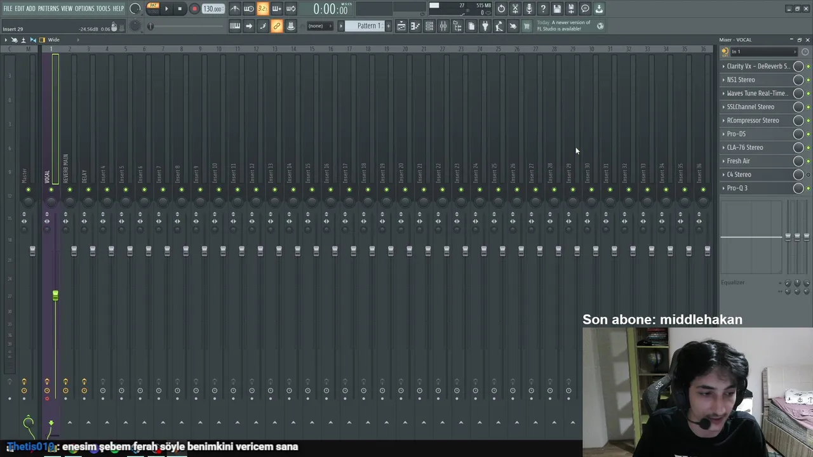Open the VIEW menu
The image size is (813, 457).
coord(67,8)
